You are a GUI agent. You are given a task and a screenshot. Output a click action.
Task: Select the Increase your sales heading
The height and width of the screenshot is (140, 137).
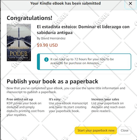[x=105, y=99]
